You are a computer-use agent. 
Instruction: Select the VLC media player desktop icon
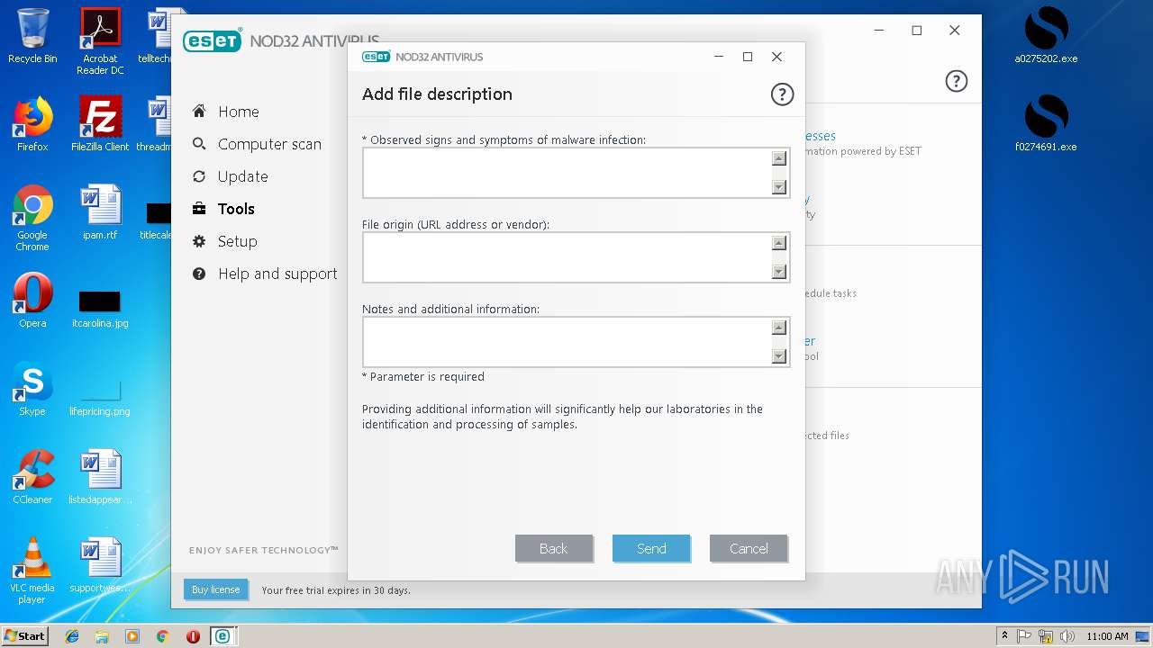point(32,571)
